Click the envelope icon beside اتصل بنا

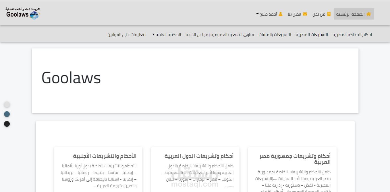tap(305, 14)
